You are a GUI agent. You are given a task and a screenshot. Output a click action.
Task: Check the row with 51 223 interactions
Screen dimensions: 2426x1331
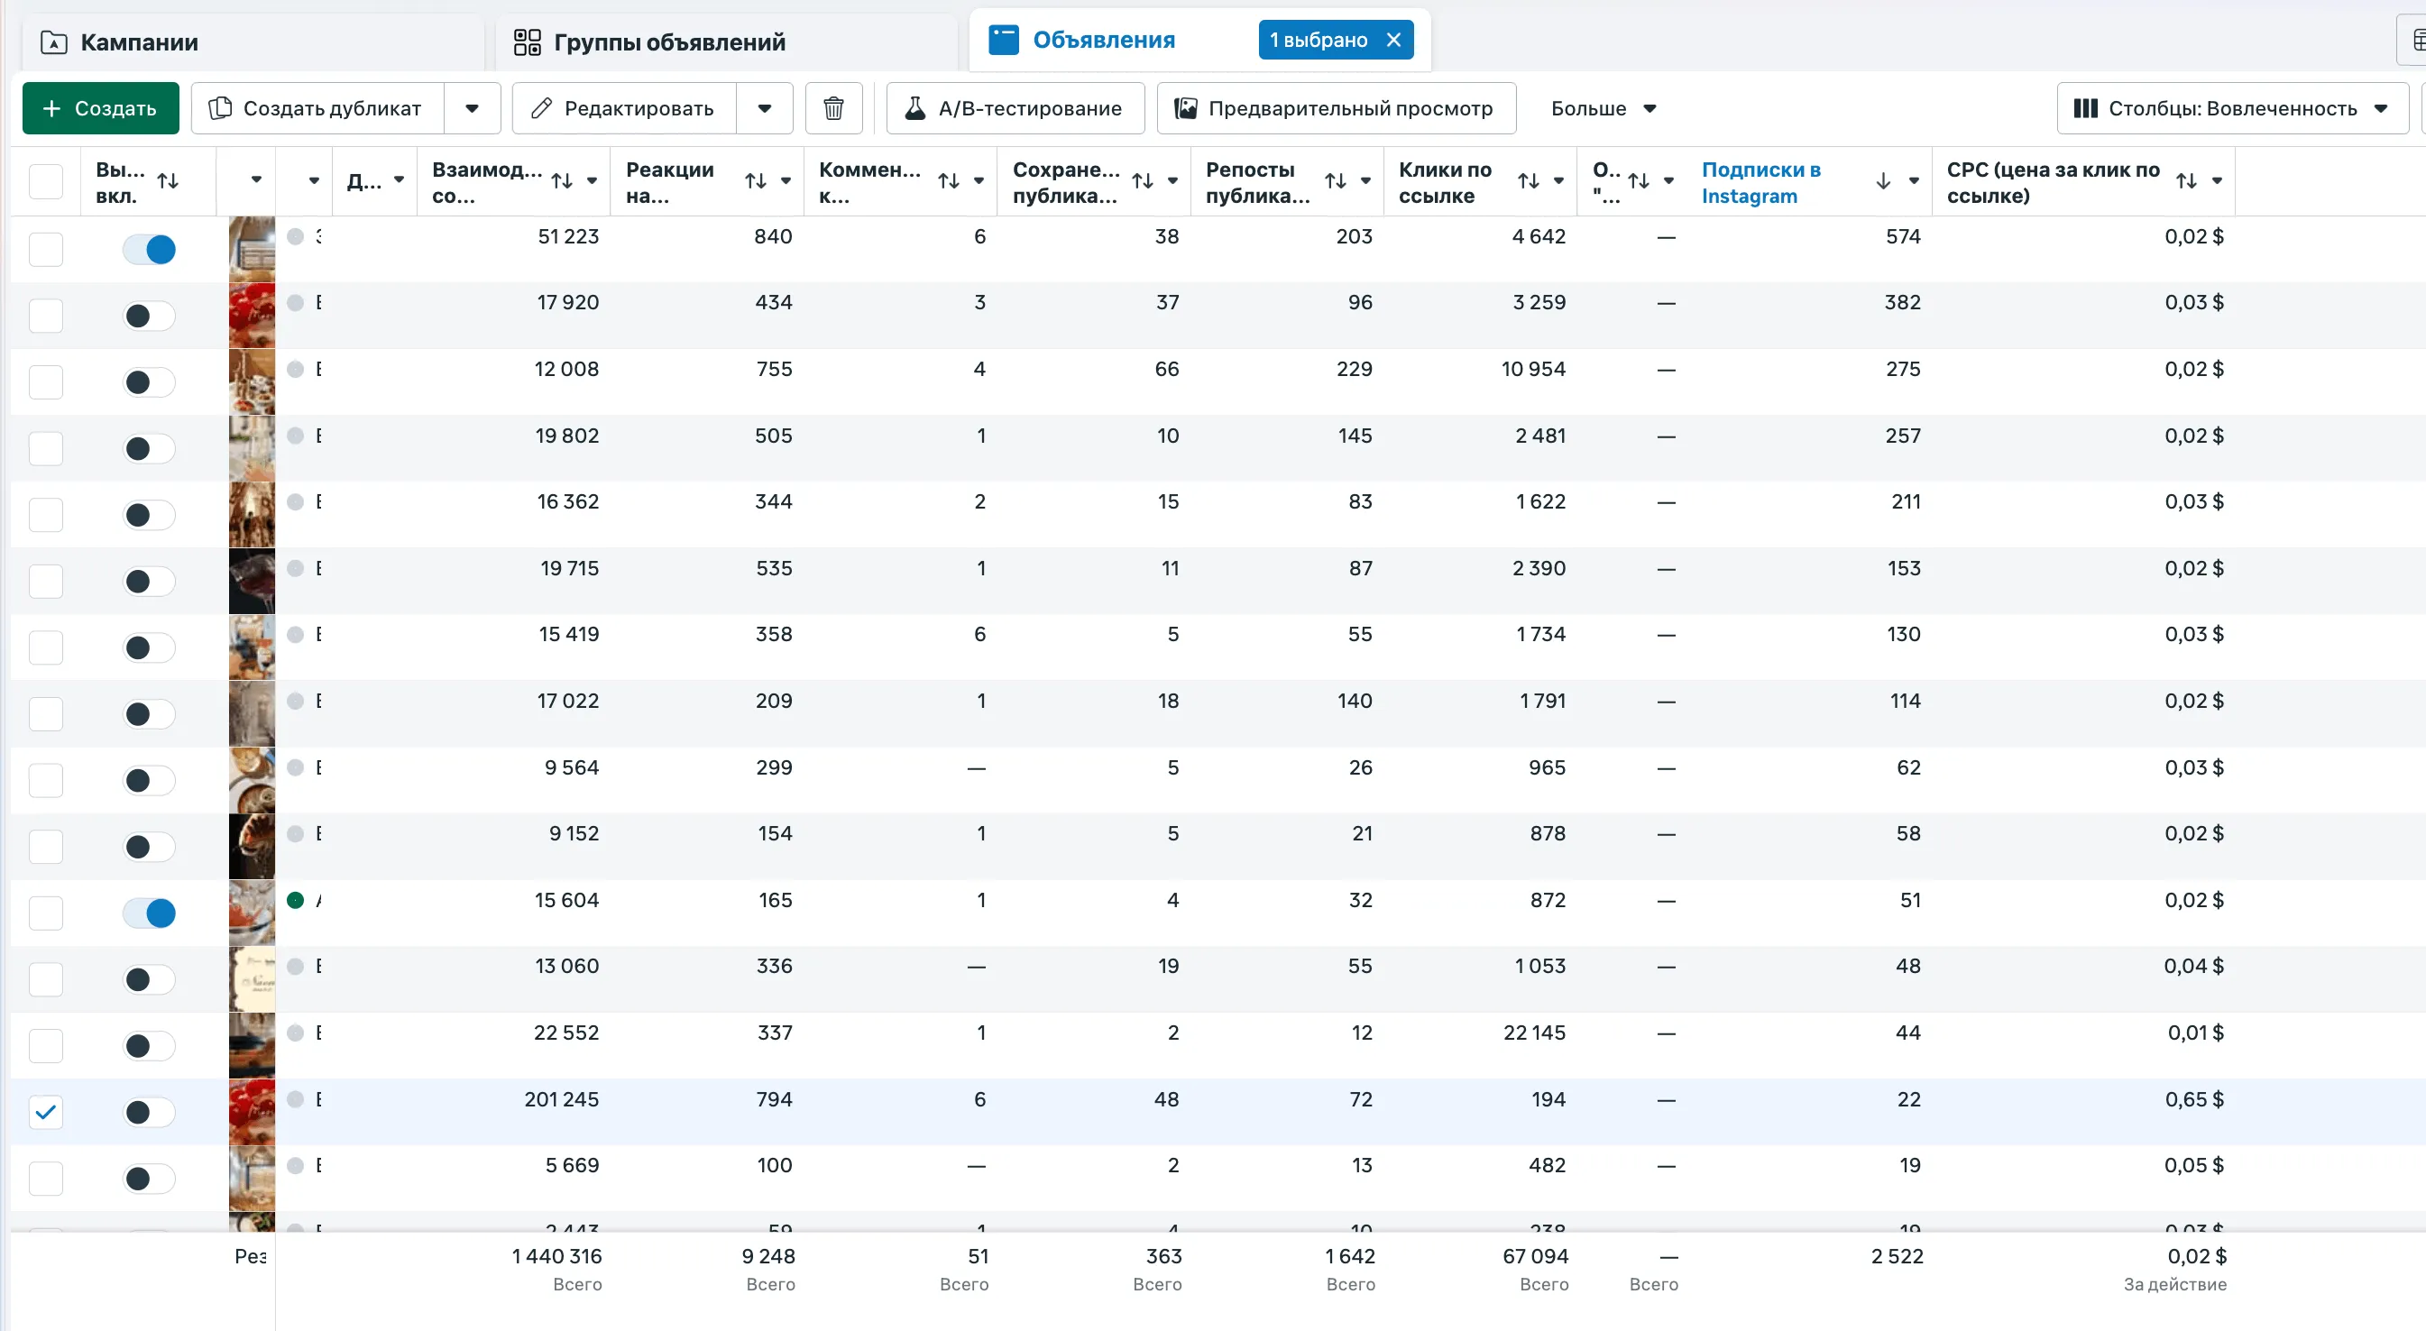click(x=45, y=250)
